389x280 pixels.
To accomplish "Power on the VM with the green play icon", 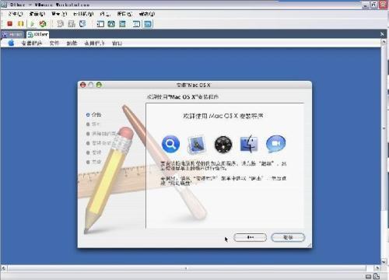I will 33,24.
